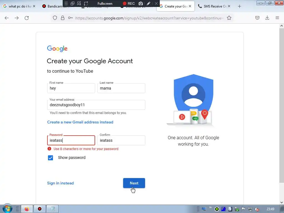Stop recording with the REC button

tap(129, 3)
